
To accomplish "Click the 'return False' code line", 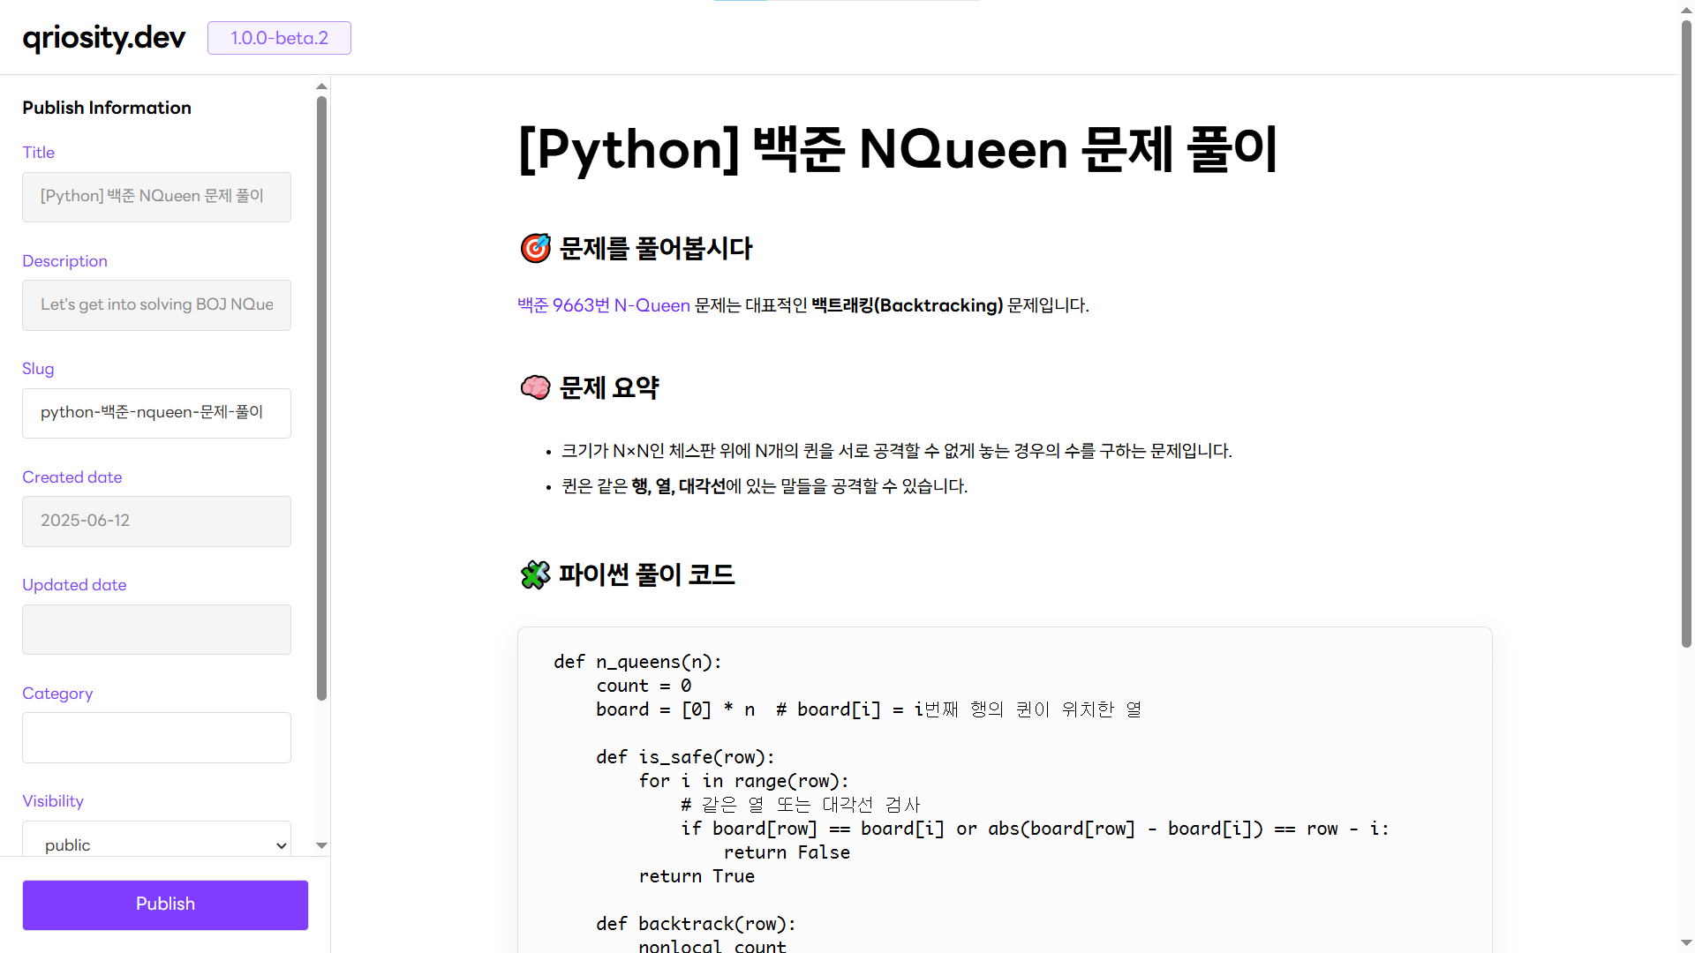I will pos(787,852).
